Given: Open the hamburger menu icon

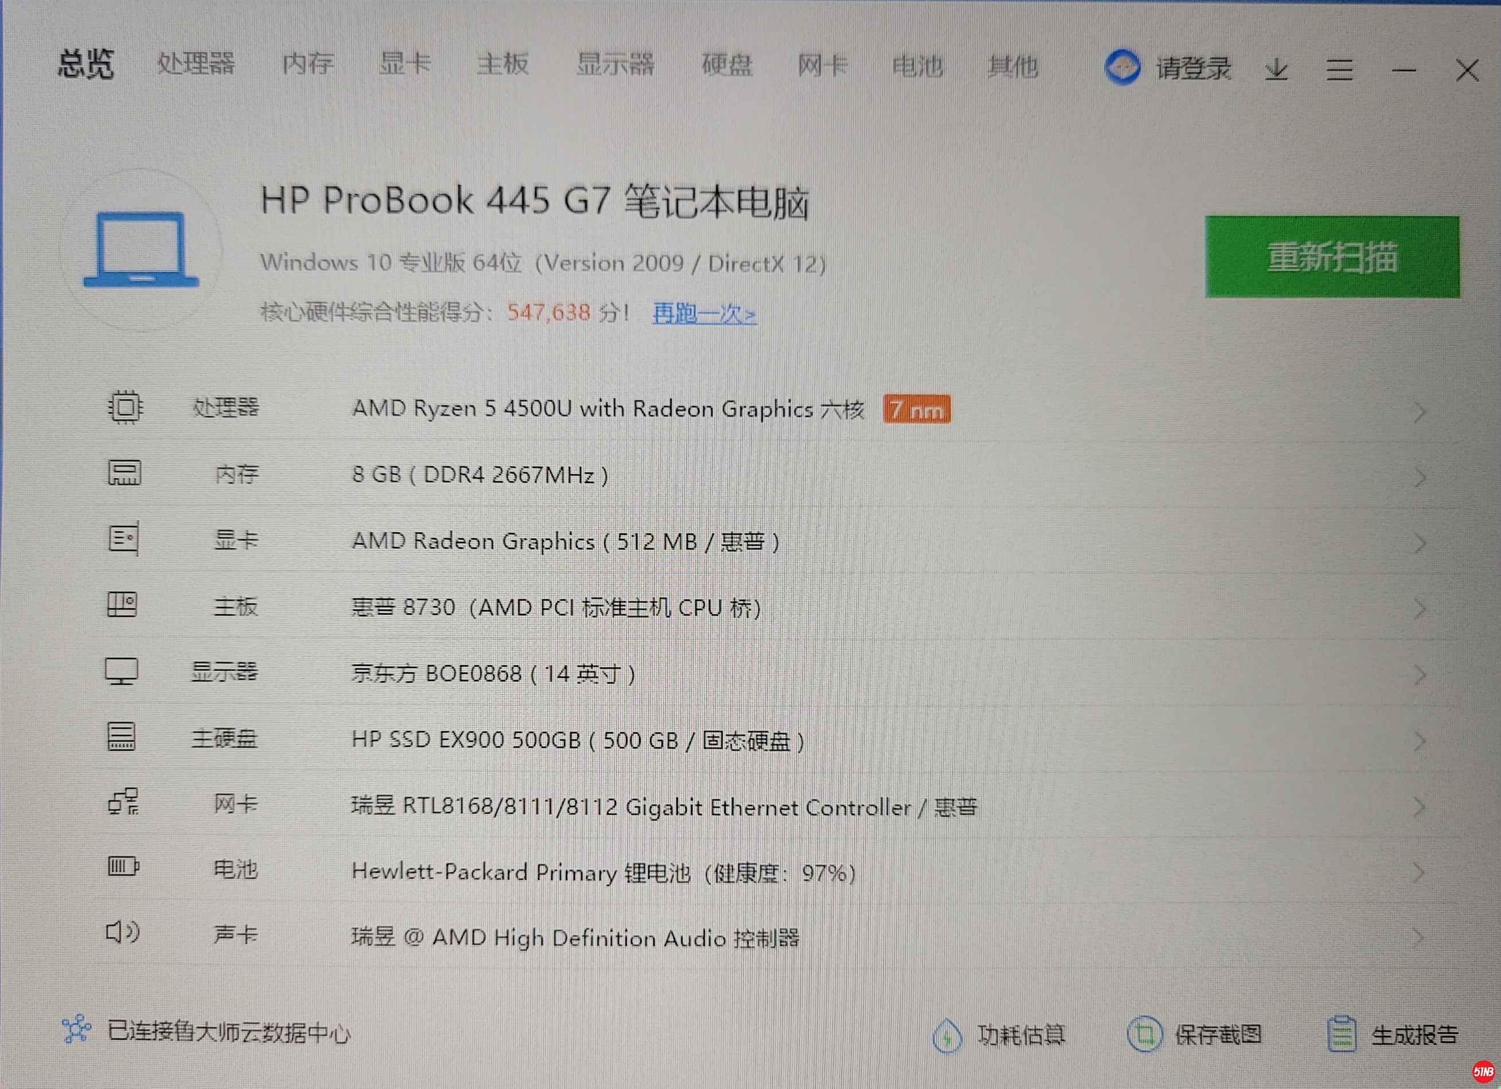Looking at the screenshot, I should [1339, 69].
